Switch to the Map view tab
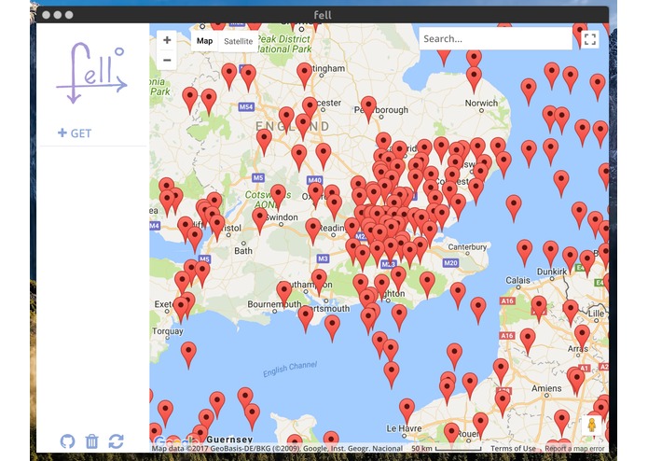The image size is (648, 461). click(x=204, y=41)
